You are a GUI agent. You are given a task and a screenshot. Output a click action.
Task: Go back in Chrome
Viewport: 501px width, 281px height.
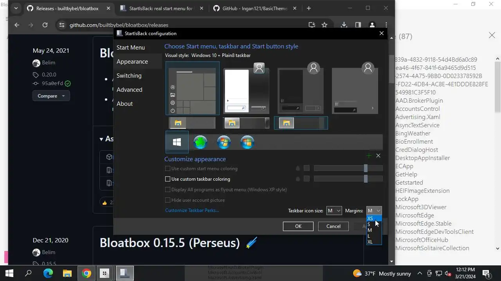17,25
